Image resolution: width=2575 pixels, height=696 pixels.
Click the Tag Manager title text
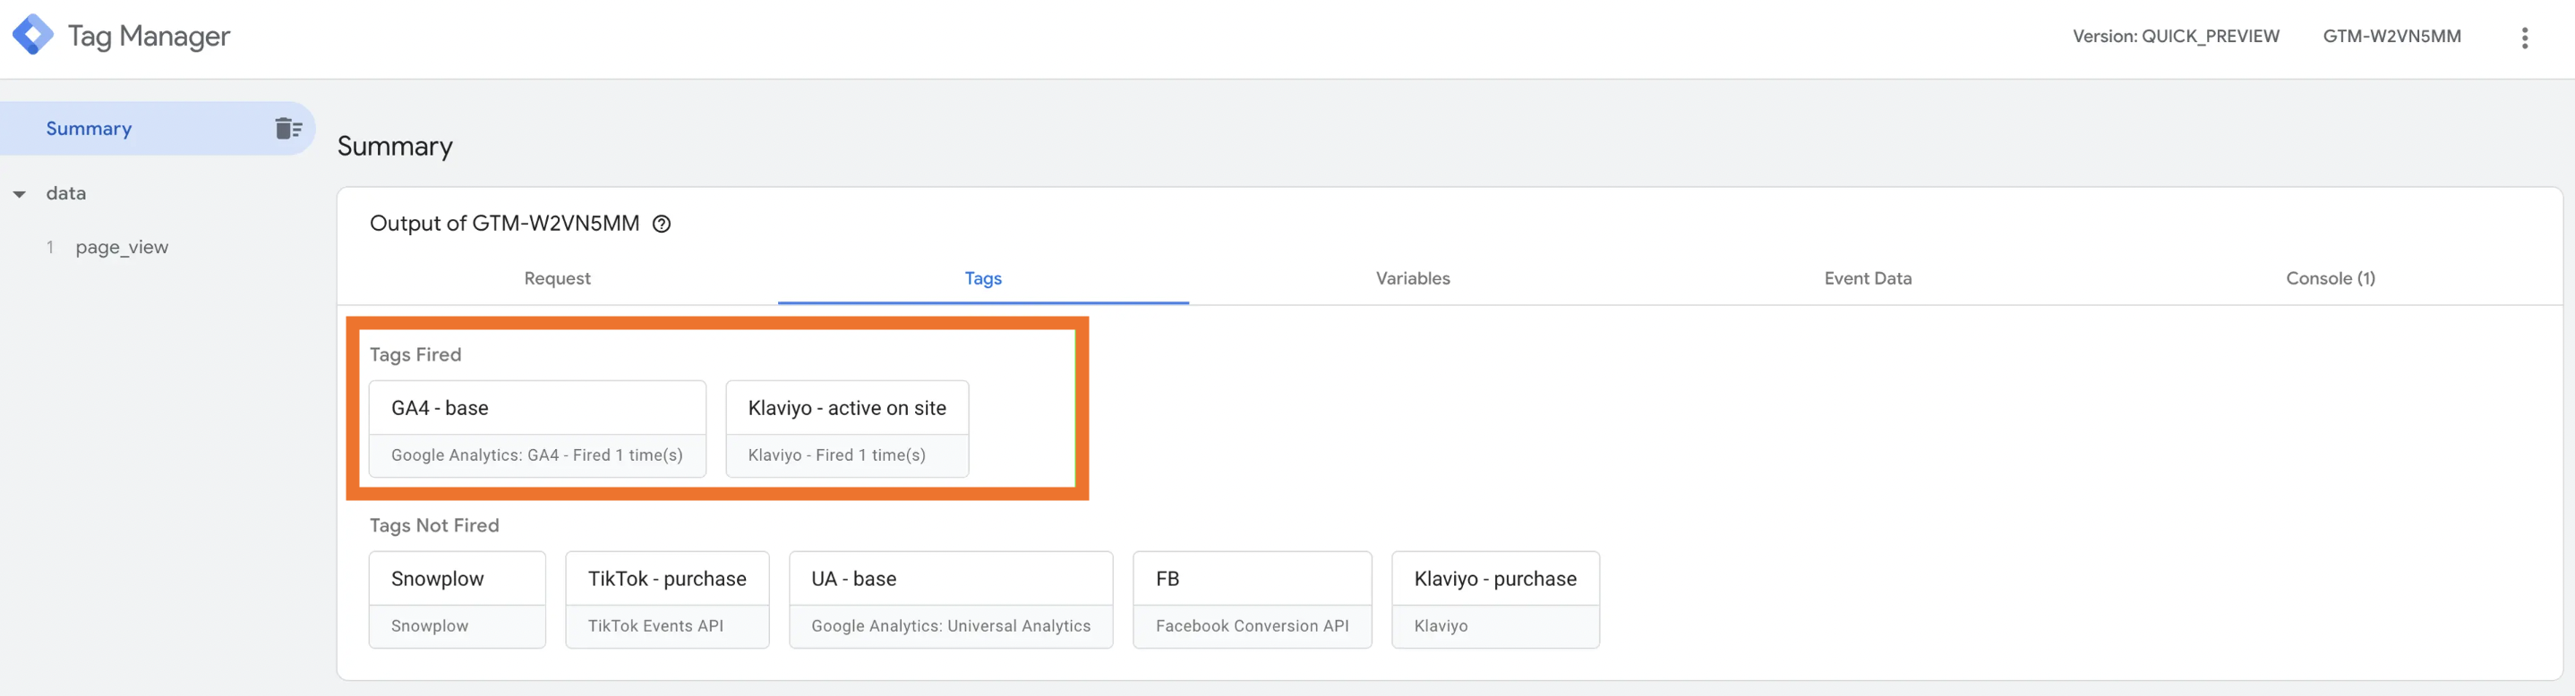click(x=149, y=36)
